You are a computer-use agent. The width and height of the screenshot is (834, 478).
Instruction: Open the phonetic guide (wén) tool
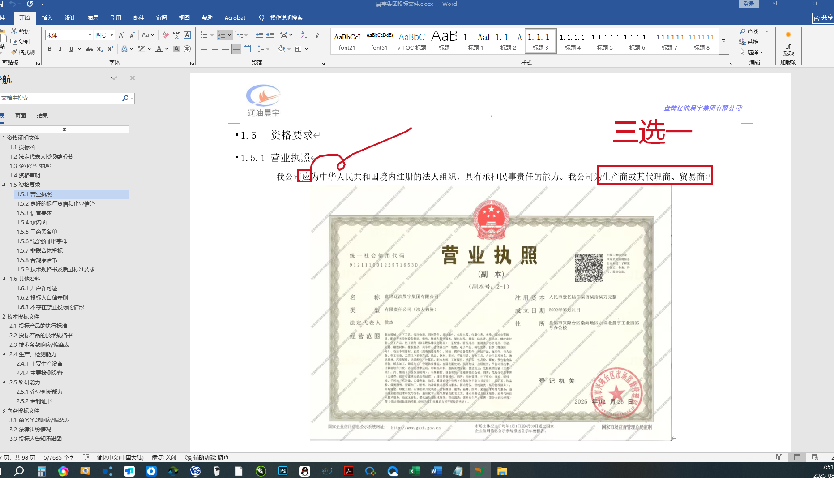177,35
